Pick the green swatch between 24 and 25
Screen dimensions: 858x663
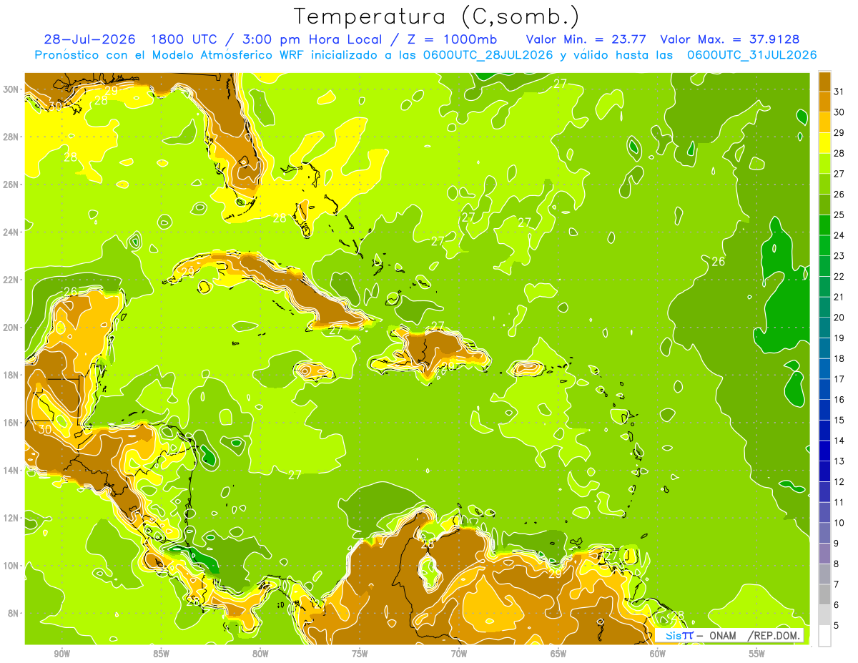[824, 225]
